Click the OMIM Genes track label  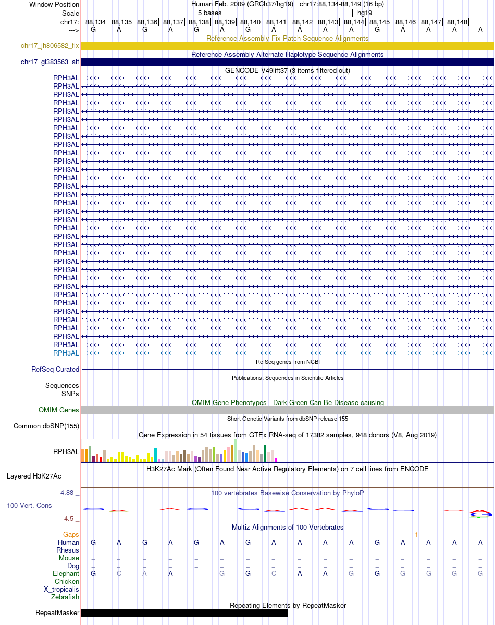pos(58,410)
